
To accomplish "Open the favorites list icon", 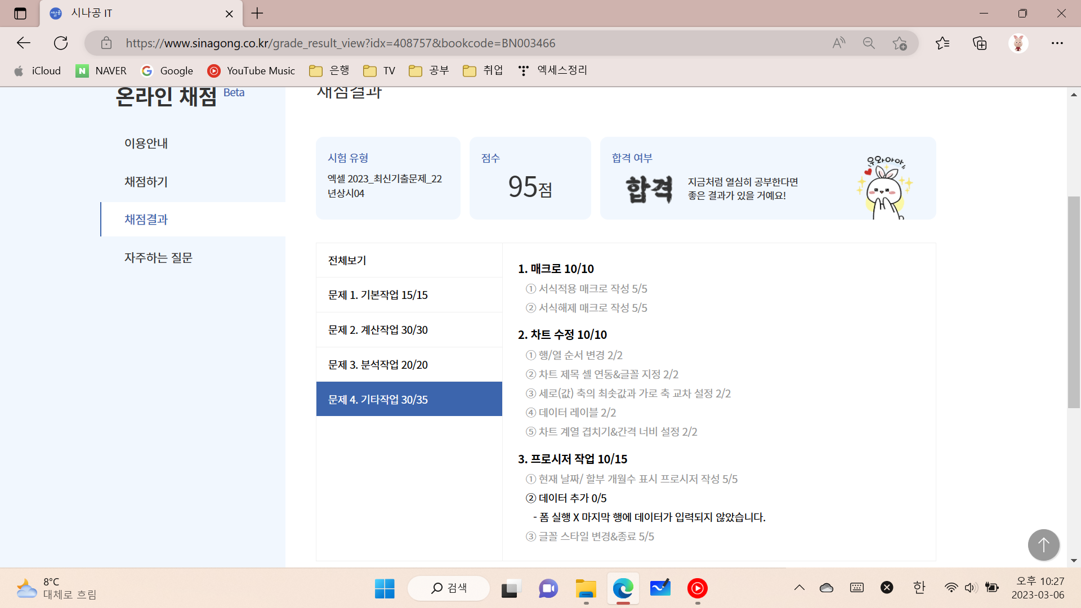I will point(942,43).
